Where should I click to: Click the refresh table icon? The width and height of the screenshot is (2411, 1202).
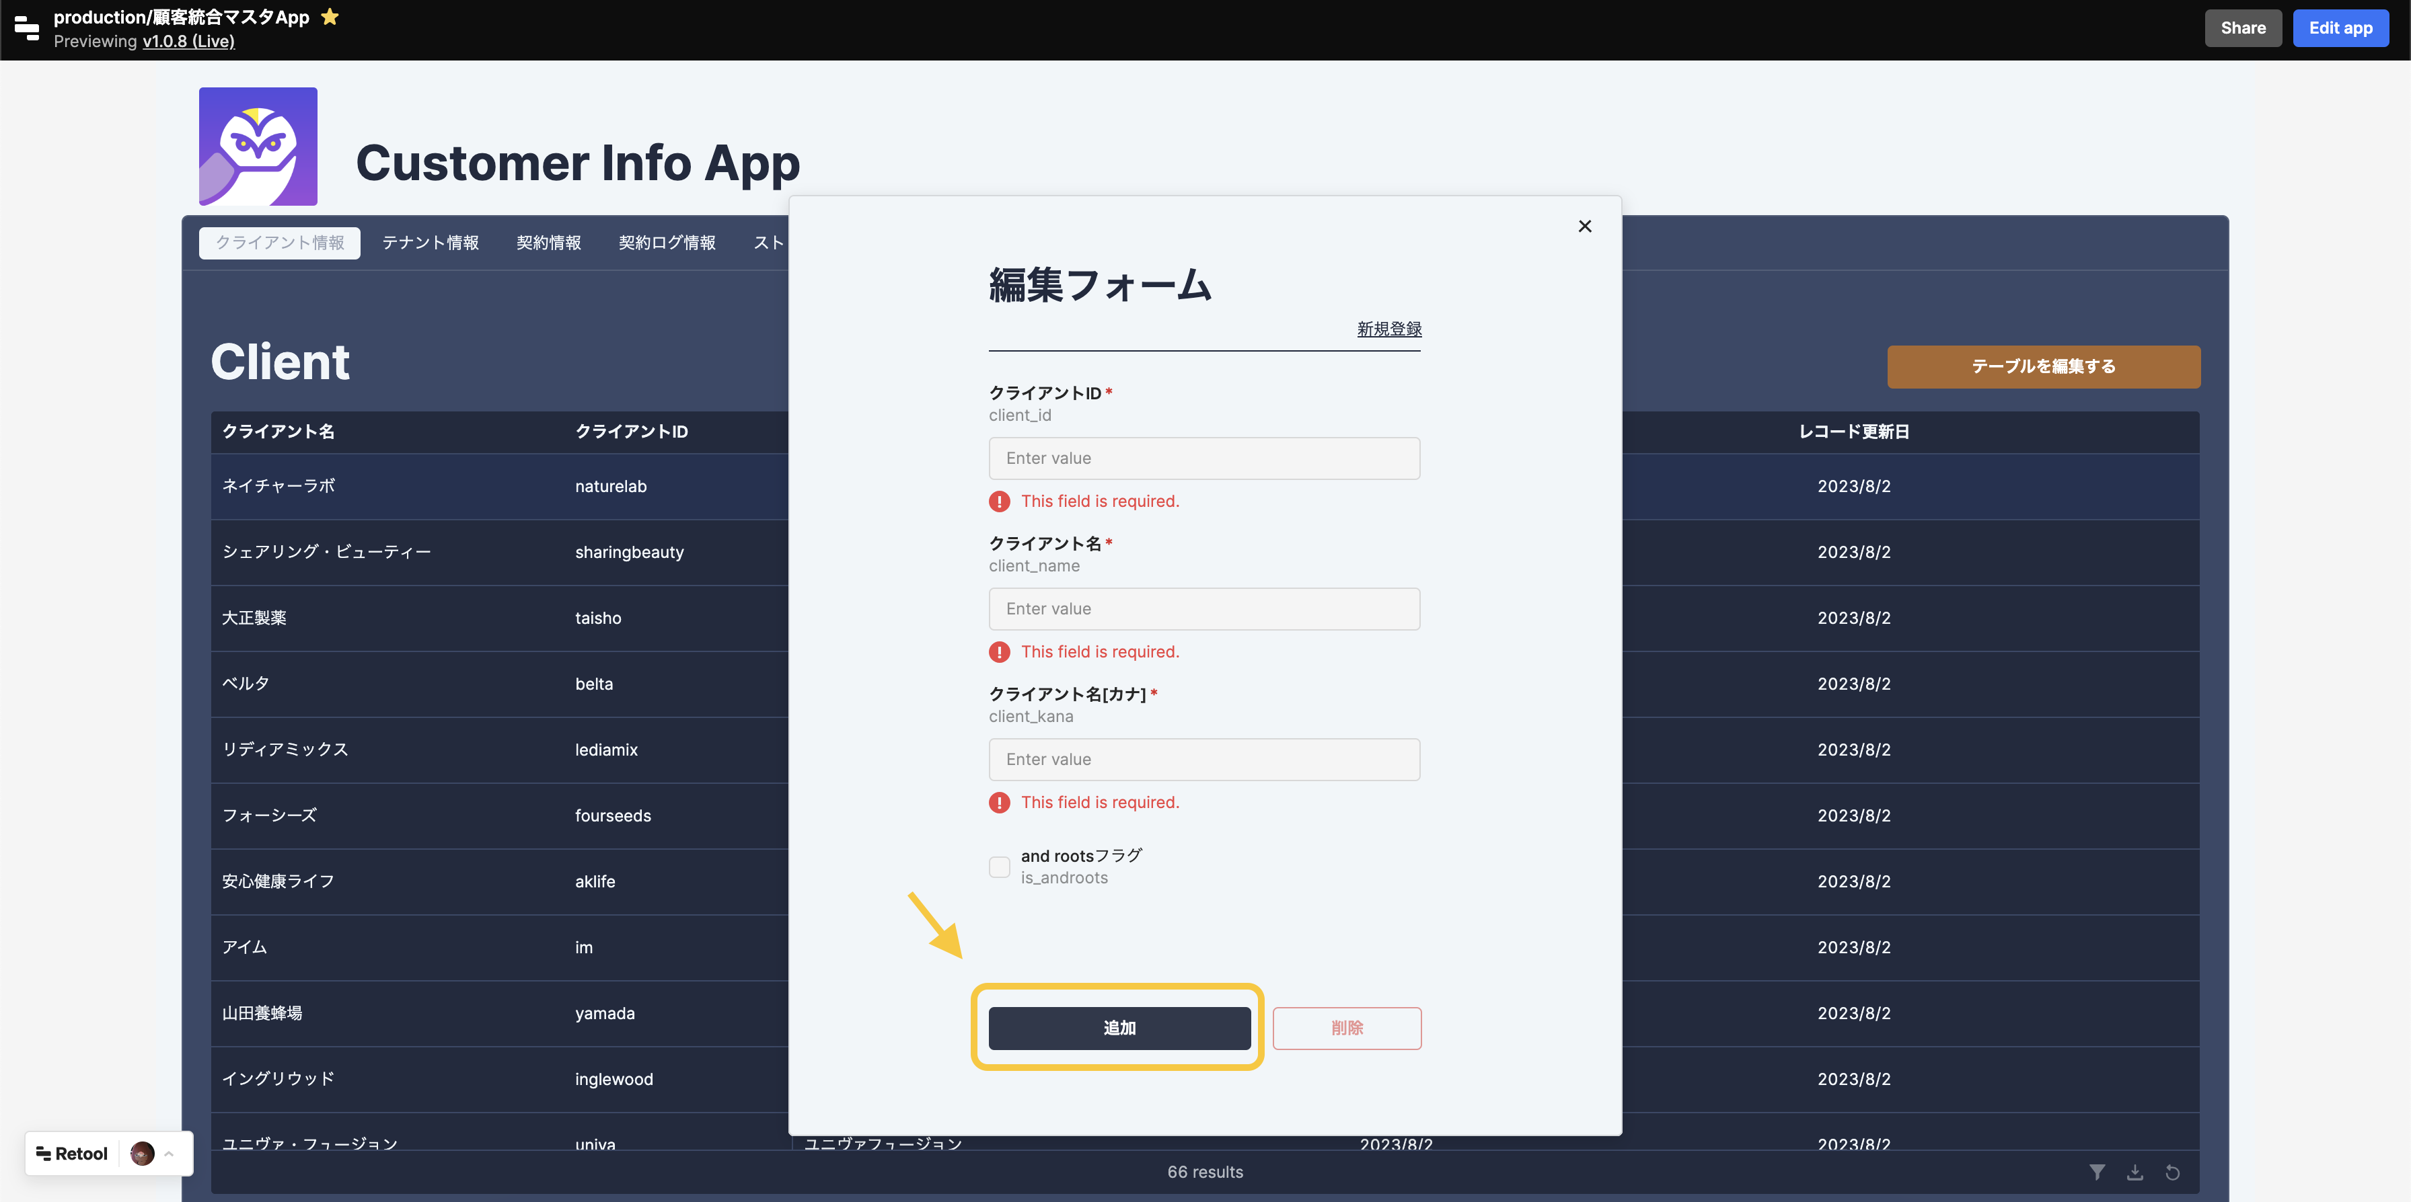(x=2174, y=1171)
